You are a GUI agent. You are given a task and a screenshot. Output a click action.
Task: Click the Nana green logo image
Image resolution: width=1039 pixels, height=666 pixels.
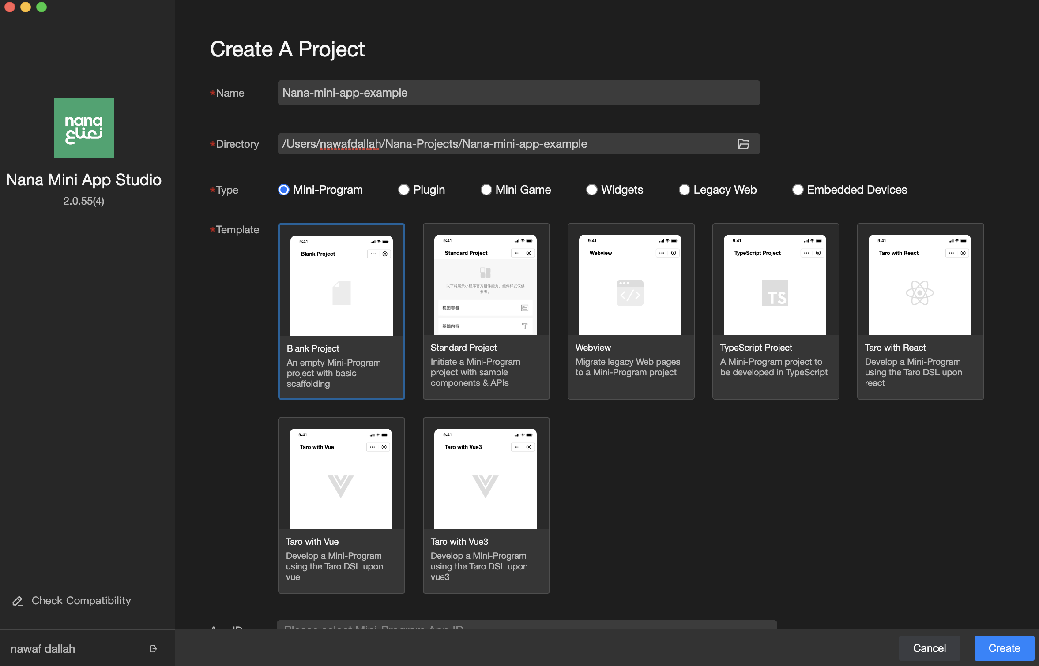click(x=84, y=128)
